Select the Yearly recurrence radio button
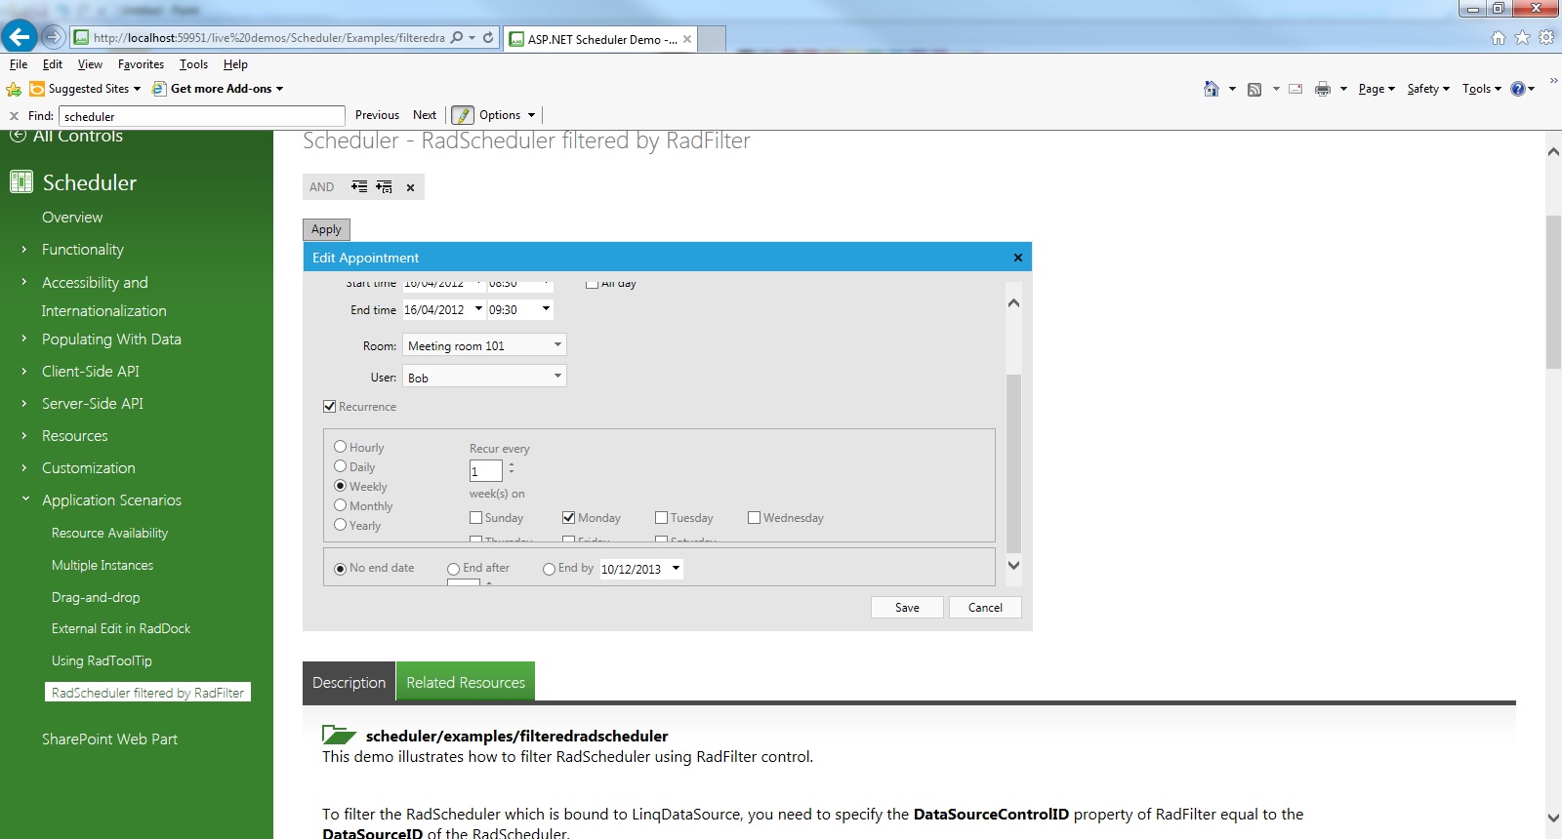1562x839 pixels. click(x=341, y=525)
